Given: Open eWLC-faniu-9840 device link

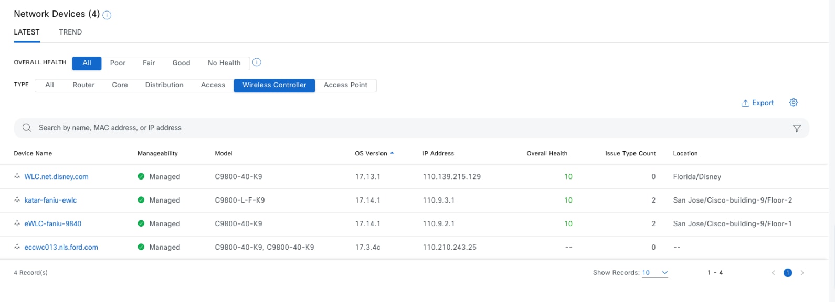Looking at the screenshot, I should click(x=53, y=223).
